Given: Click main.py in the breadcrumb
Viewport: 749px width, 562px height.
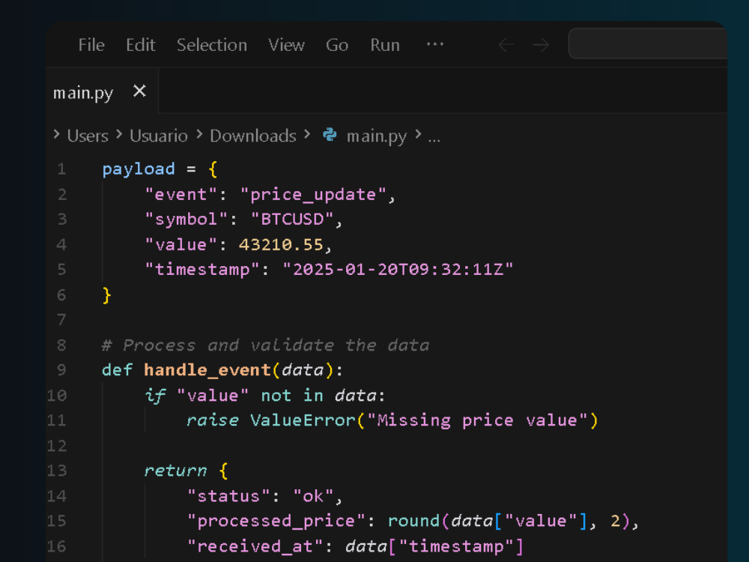Looking at the screenshot, I should [x=377, y=136].
